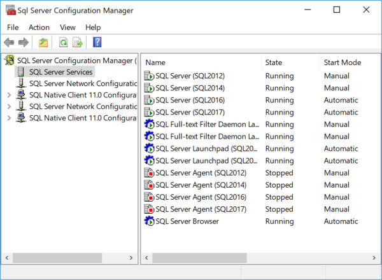Screen dimensions: 382x280
Task: Select the SQL Server Configuration Manager root node
Action: [x=77, y=60]
